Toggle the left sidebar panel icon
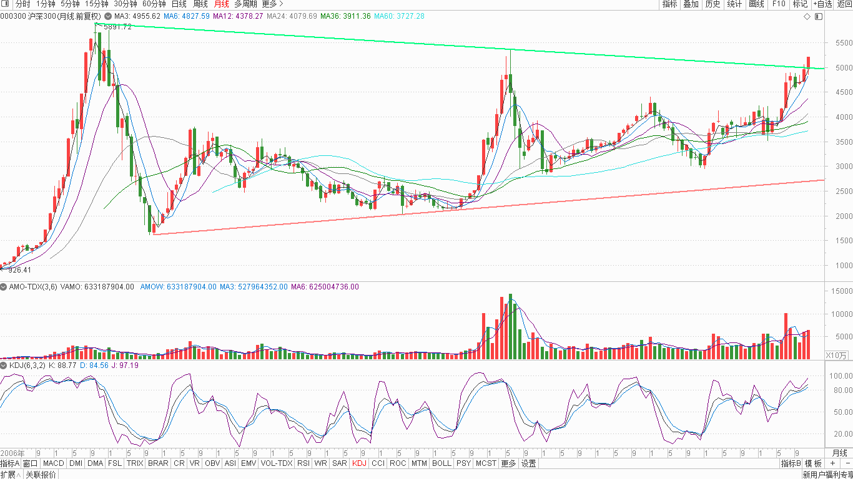The width and height of the screenshot is (853, 479). [x=5, y=4]
